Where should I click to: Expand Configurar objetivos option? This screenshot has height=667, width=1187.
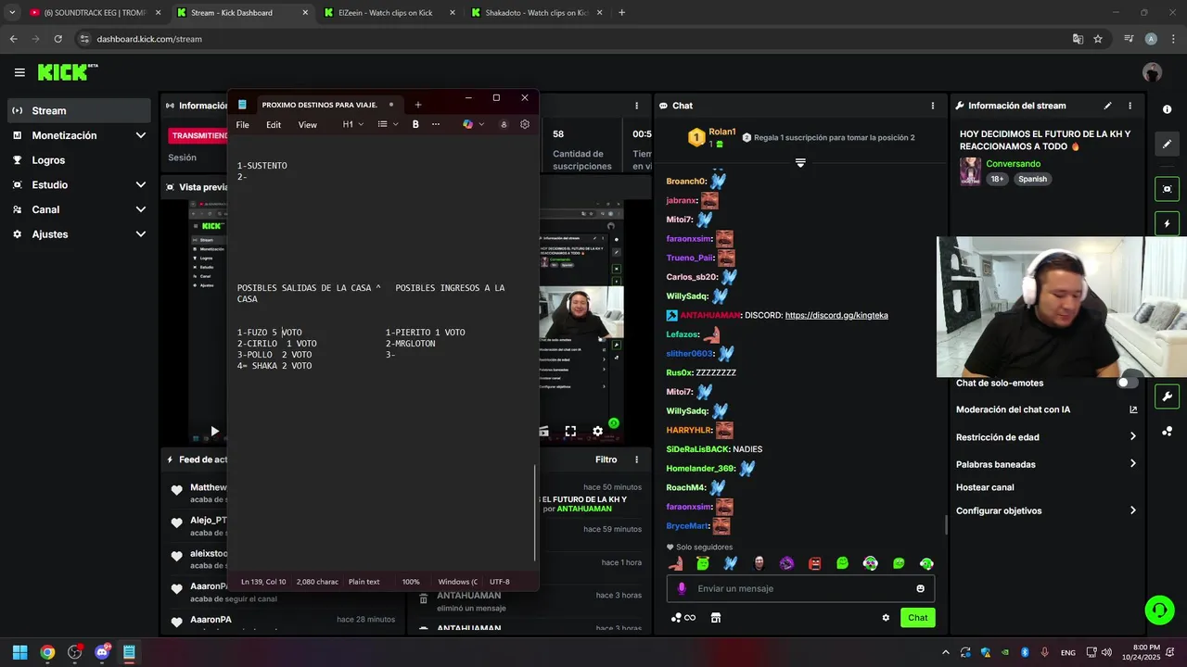point(1046,510)
